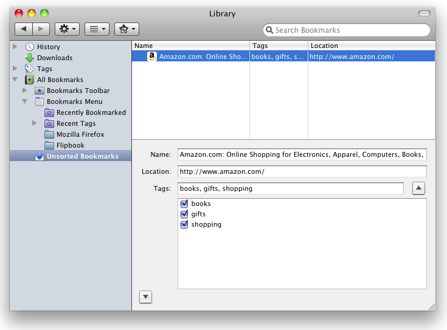Viewport: 447px width, 330px height.
Task: Select the Tags label in sidebar
Action: point(45,69)
